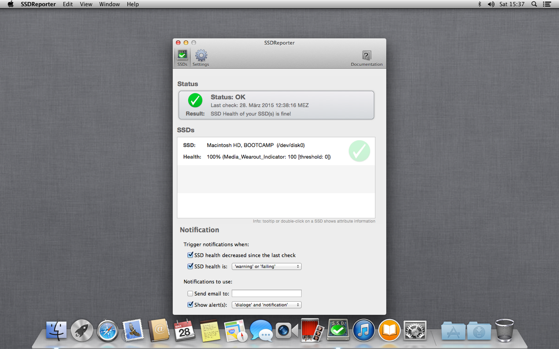This screenshot has height=349, width=559.
Task: Toggle the 'Show alert(s)' checkbox
Action: pos(190,305)
